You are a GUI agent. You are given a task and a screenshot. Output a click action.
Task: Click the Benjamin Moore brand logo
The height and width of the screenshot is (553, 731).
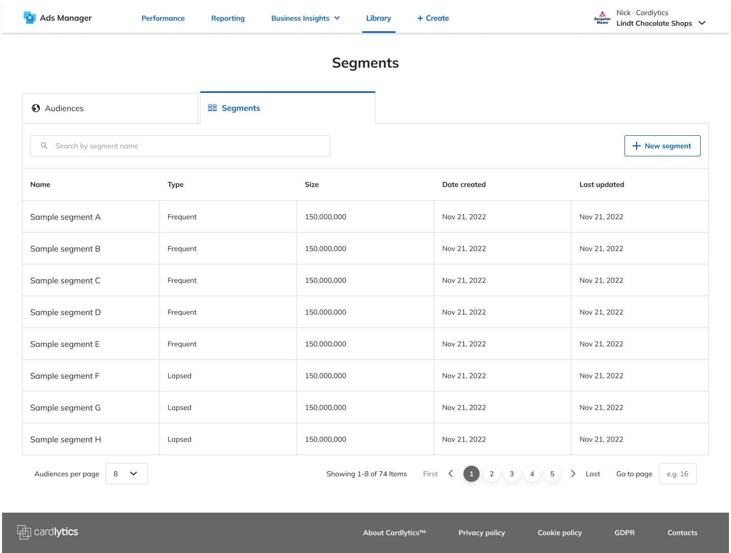click(x=602, y=18)
